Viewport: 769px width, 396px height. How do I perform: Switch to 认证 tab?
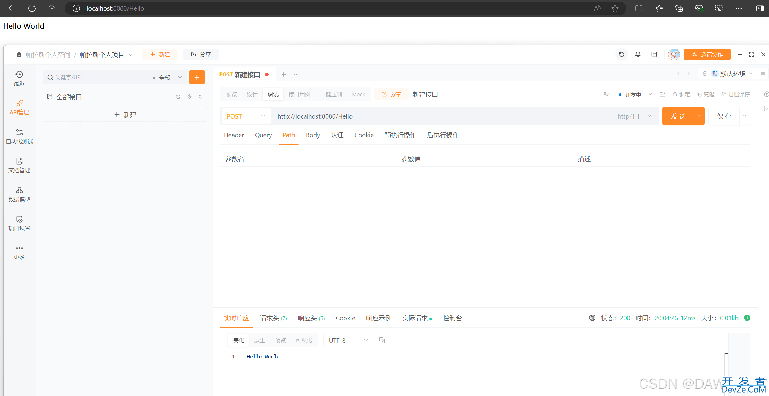tap(337, 135)
